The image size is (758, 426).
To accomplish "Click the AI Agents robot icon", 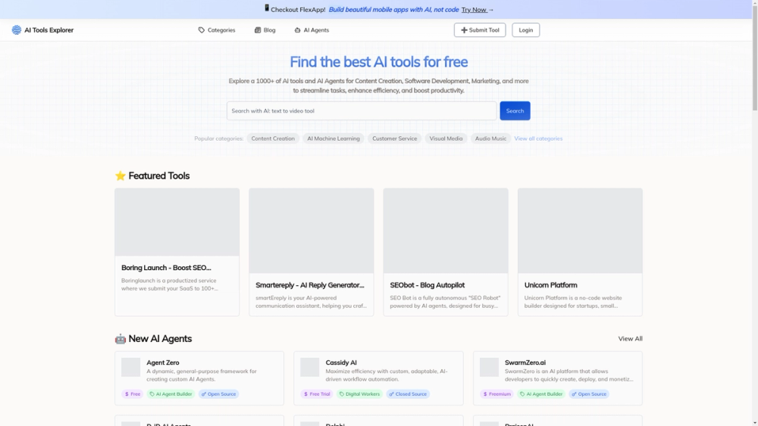I will 297,30.
